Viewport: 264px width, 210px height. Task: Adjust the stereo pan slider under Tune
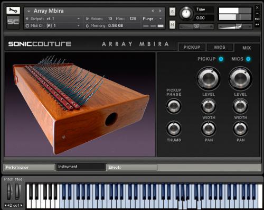196,26
